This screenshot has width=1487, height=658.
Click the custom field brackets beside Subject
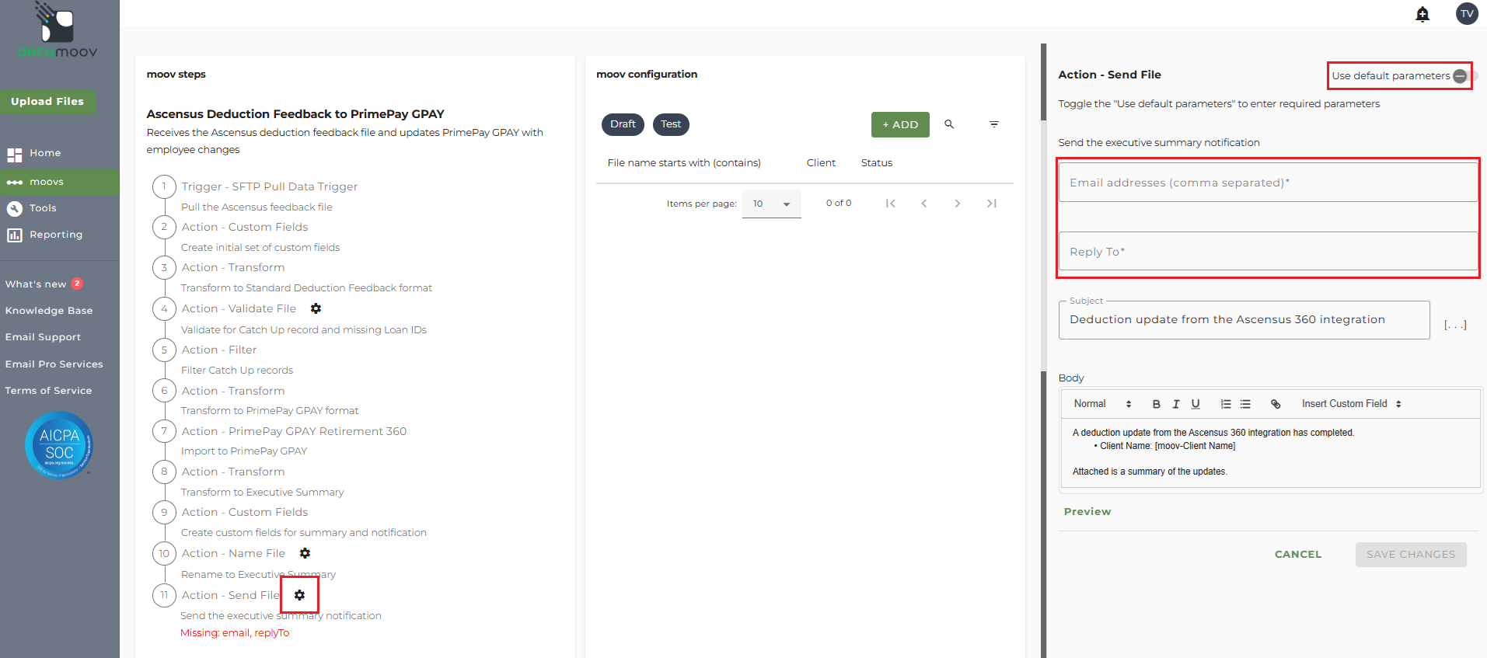click(1455, 325)
